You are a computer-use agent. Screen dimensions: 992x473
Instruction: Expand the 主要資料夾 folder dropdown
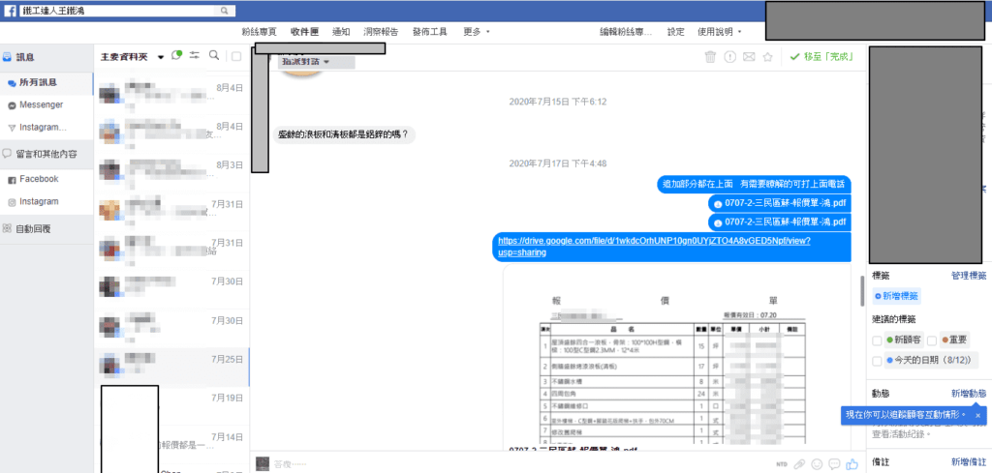tap(160, 57)
